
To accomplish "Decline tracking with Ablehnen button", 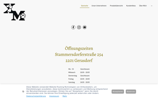I will [131, 92].
